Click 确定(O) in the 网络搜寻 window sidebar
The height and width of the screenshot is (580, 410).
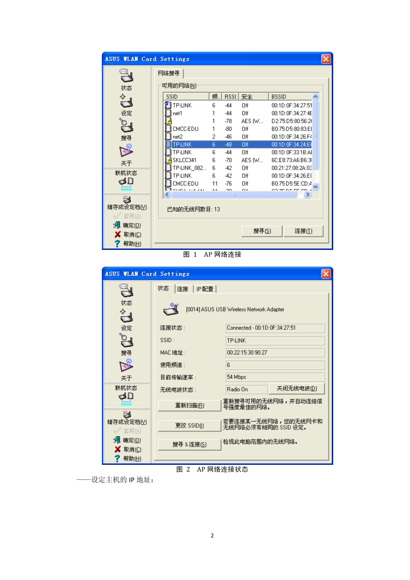point(127,225)
